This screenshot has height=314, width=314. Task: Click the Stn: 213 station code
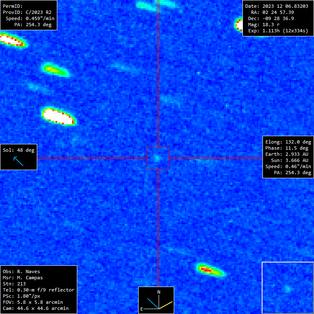click(x=14, y=284)
